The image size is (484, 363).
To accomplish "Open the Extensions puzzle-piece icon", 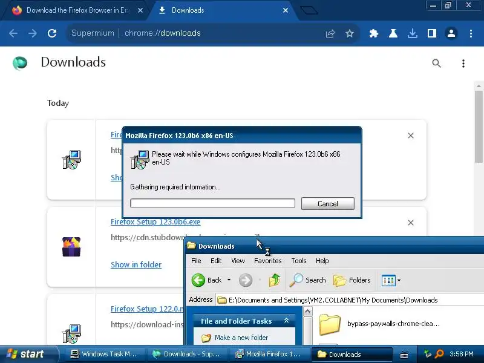I will pos(374,33).
